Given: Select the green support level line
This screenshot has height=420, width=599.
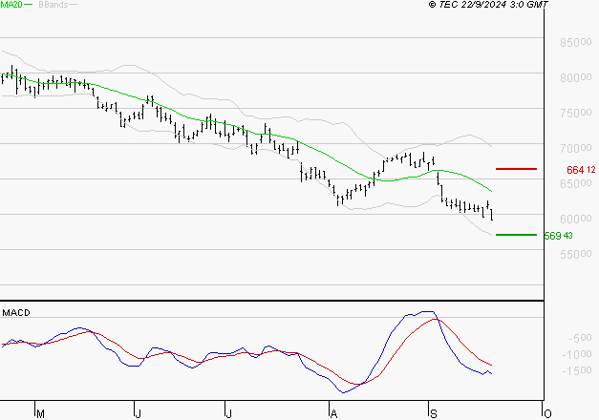Looking at the screenshot, I should click(516, 235).
